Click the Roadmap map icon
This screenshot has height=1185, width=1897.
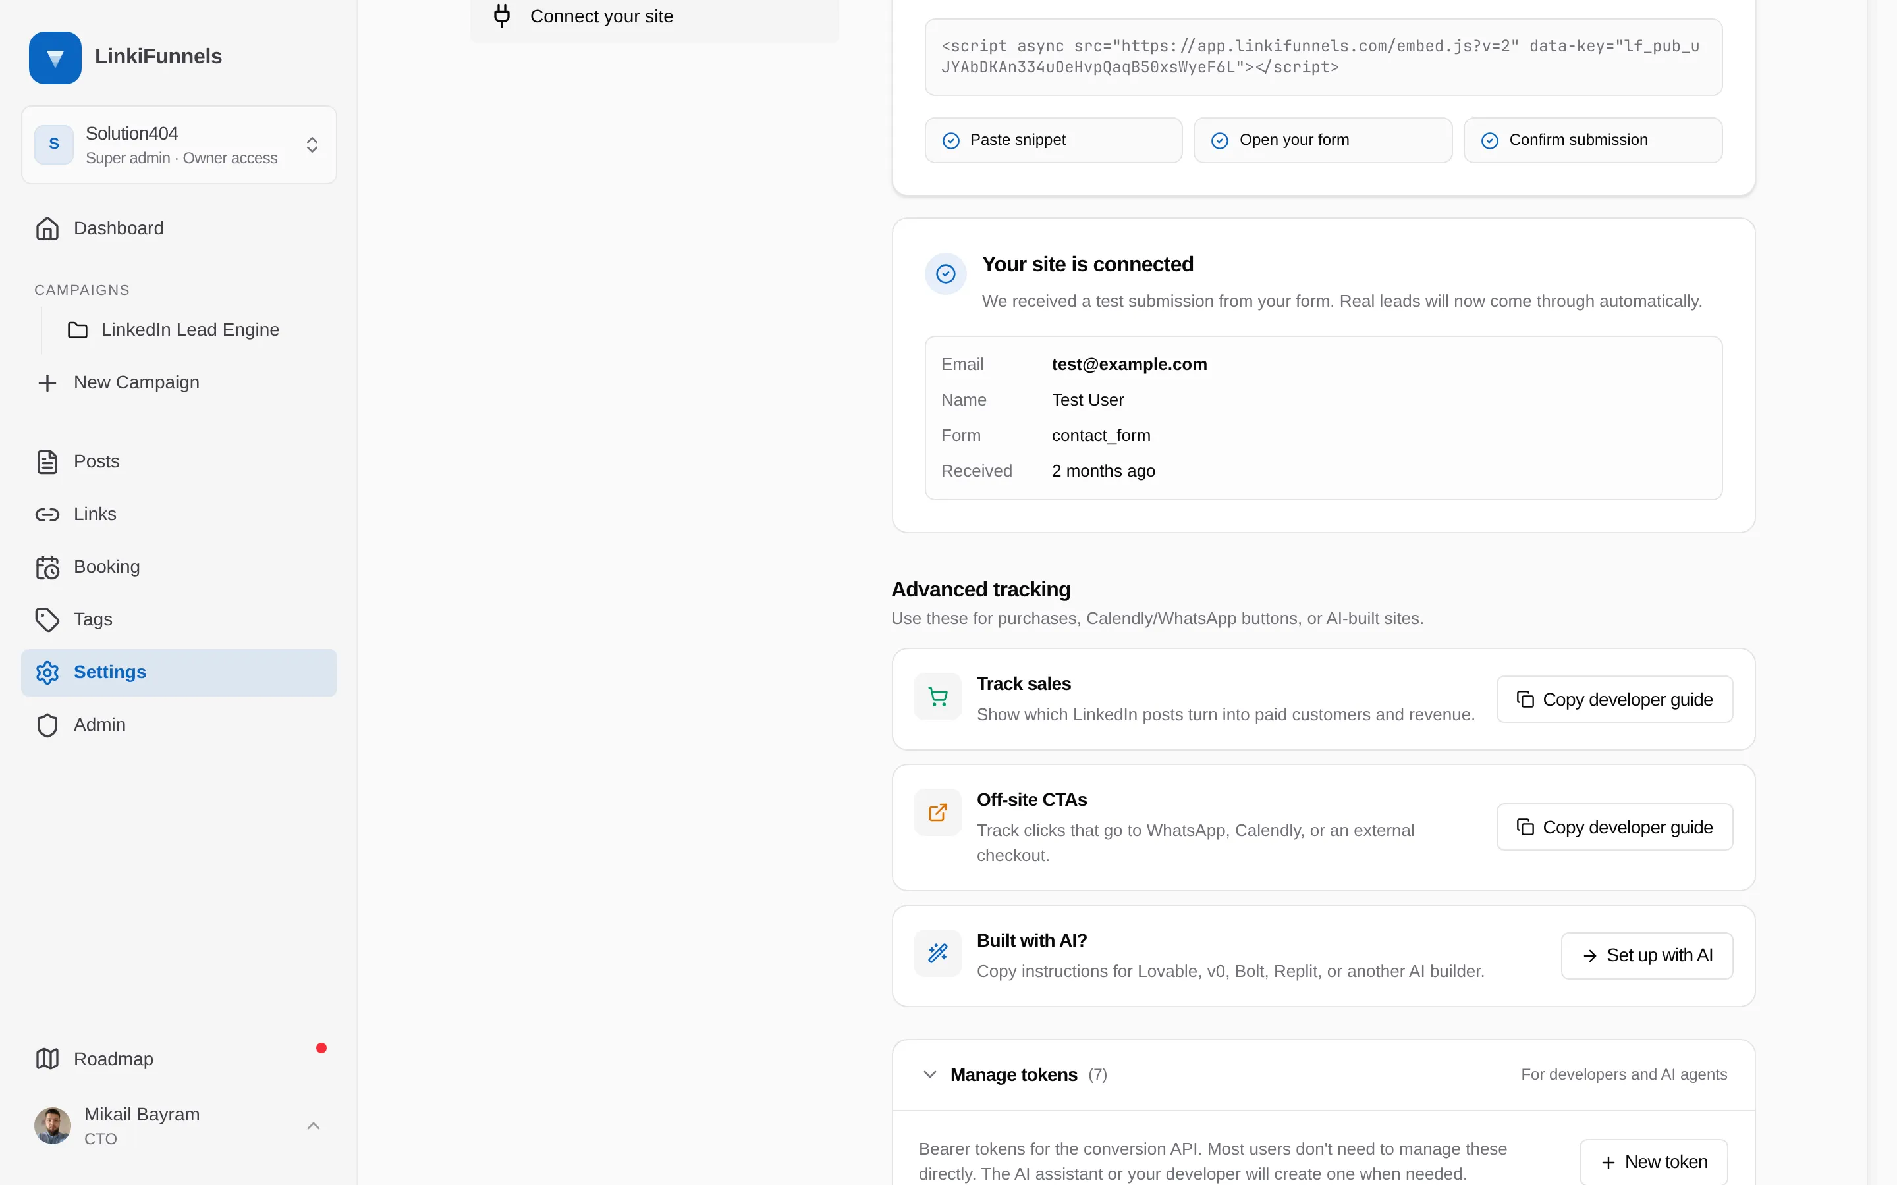click(x=47, y=1059)
